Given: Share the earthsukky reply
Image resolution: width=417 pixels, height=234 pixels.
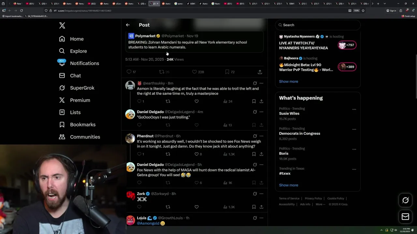Looking at the screenshot, I should [x=261, y=101].
